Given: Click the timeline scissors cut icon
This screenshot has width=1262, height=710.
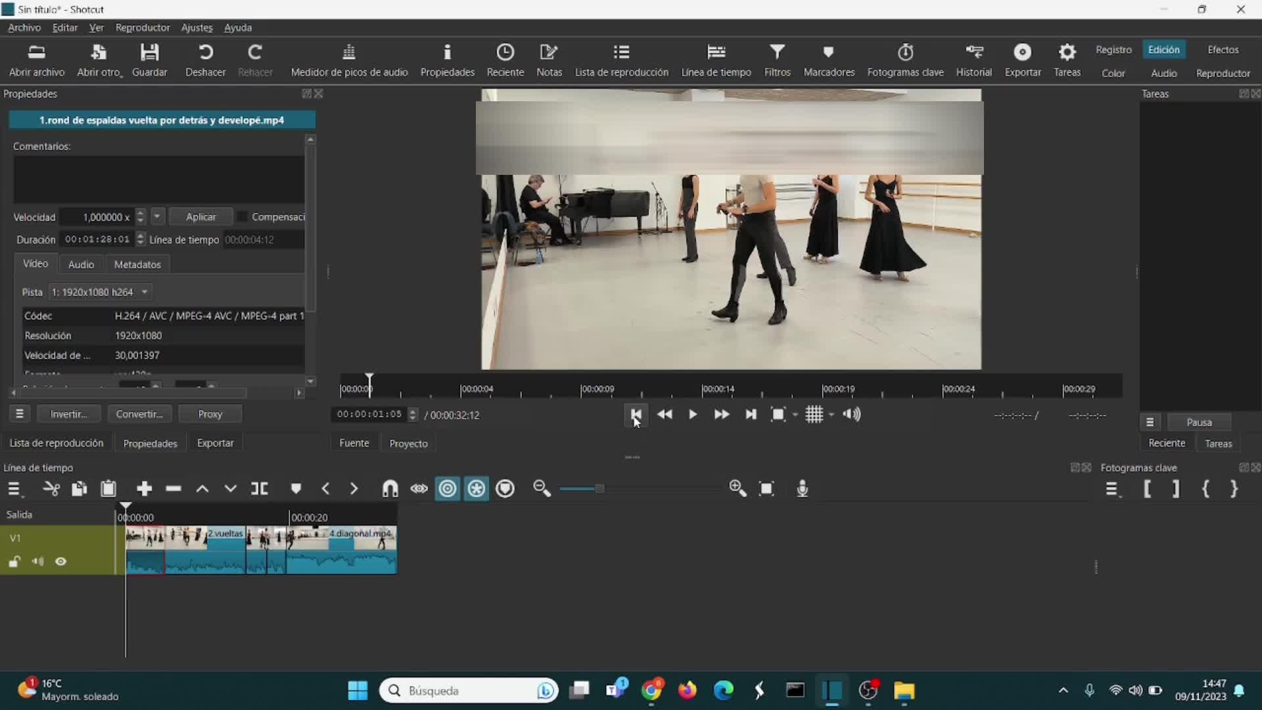Looking at the screenshot, I should [51, 488].
